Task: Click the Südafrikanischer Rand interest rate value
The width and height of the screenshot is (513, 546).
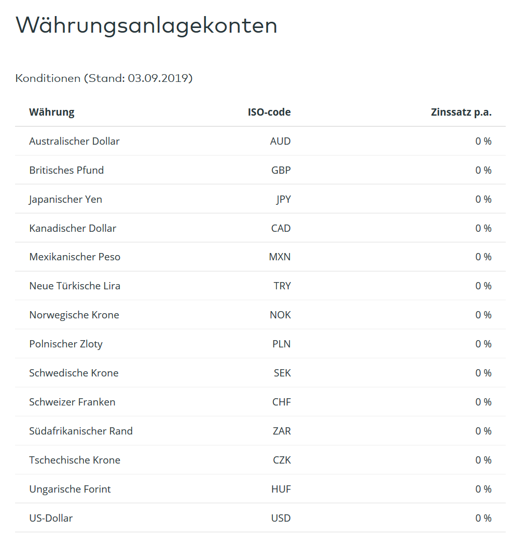Action: pyautogui.click(x=483, y=431)
